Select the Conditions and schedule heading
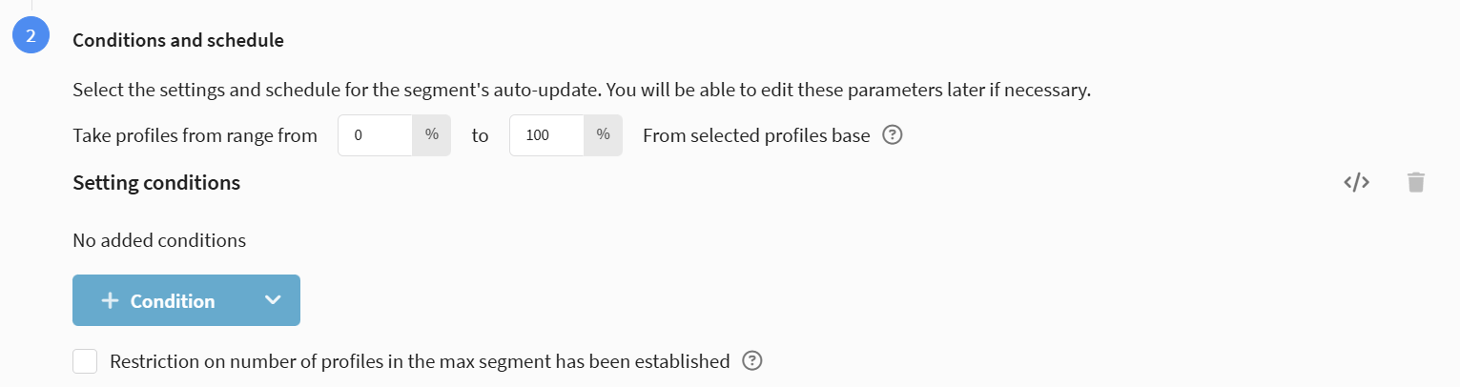This screenshot has width=1460, height=387. pos(178,41)
